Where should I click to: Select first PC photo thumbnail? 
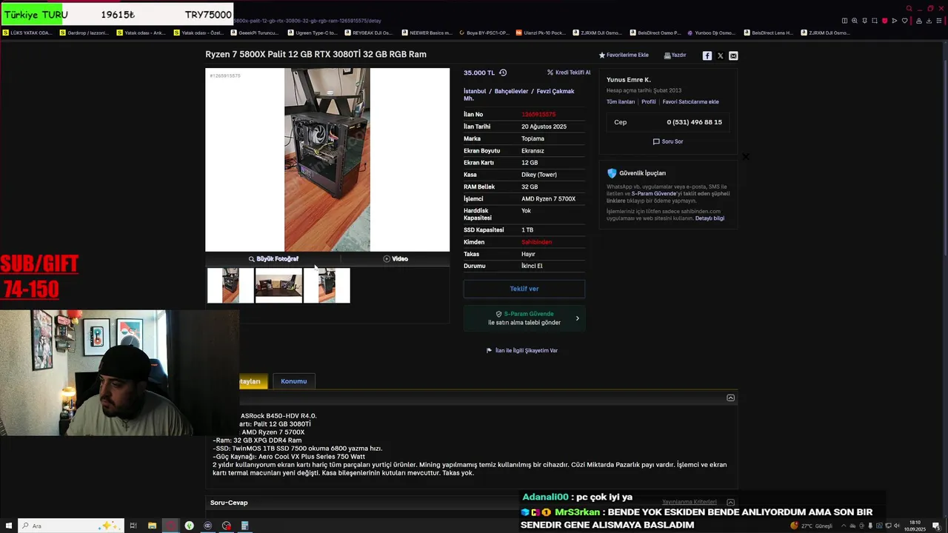point(230,286)
